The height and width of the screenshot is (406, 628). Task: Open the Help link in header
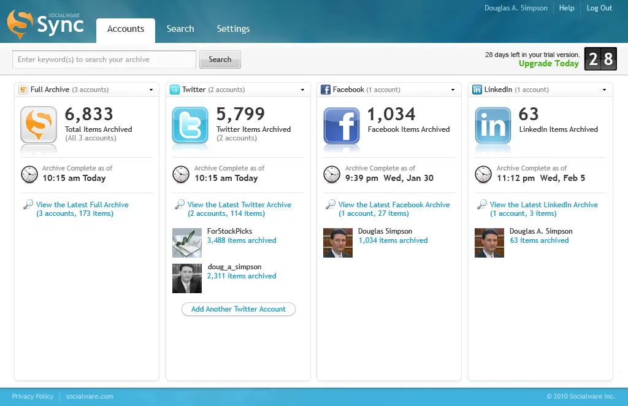click(567, 8)
